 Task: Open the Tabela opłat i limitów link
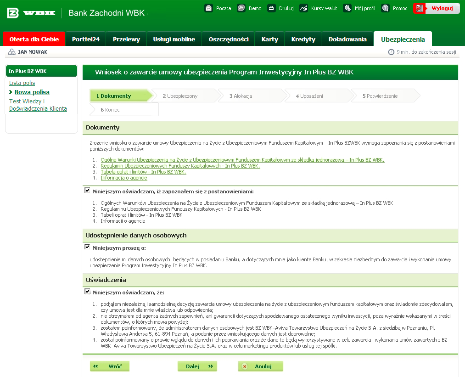coord(143,172)
